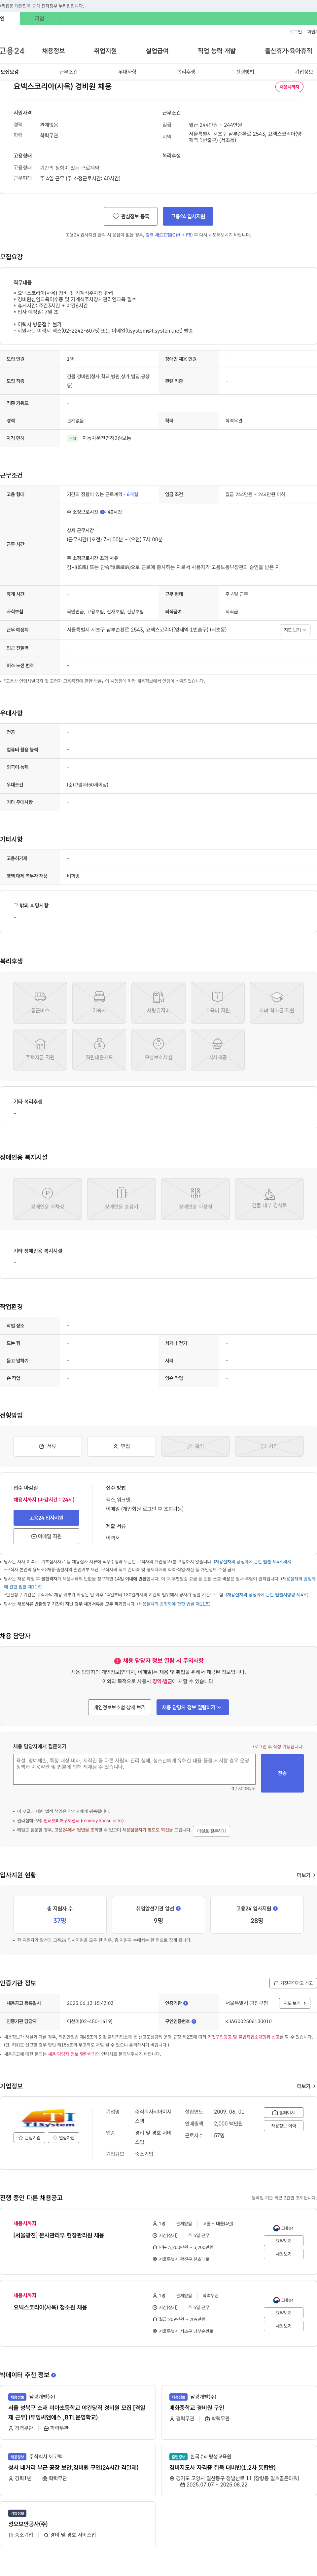Image resolution: width=317 pixels, height=2576 pixels.
Task: Click info icon beside 고용24 입사지원자 count
Action: [275, 1908]
